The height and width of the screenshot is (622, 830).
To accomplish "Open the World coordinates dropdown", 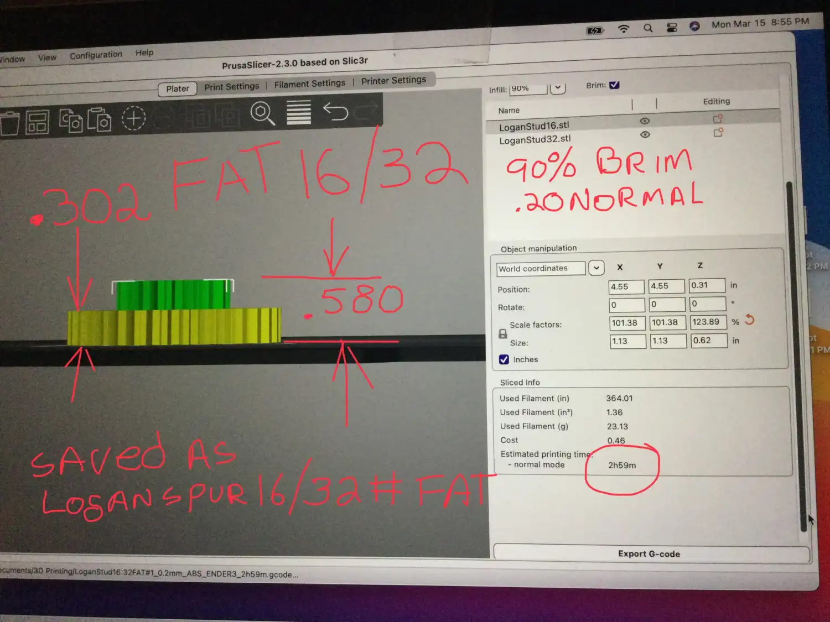I will point(596,268).
